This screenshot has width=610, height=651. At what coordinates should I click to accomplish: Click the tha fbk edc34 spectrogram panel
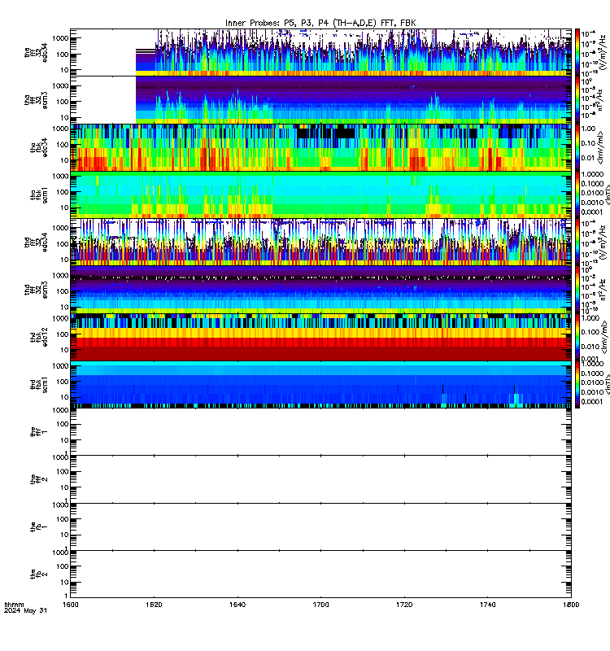320,147
